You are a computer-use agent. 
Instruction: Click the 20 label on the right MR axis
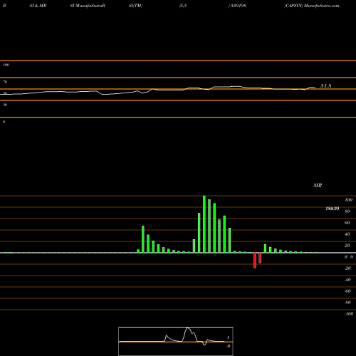(347, 246)
